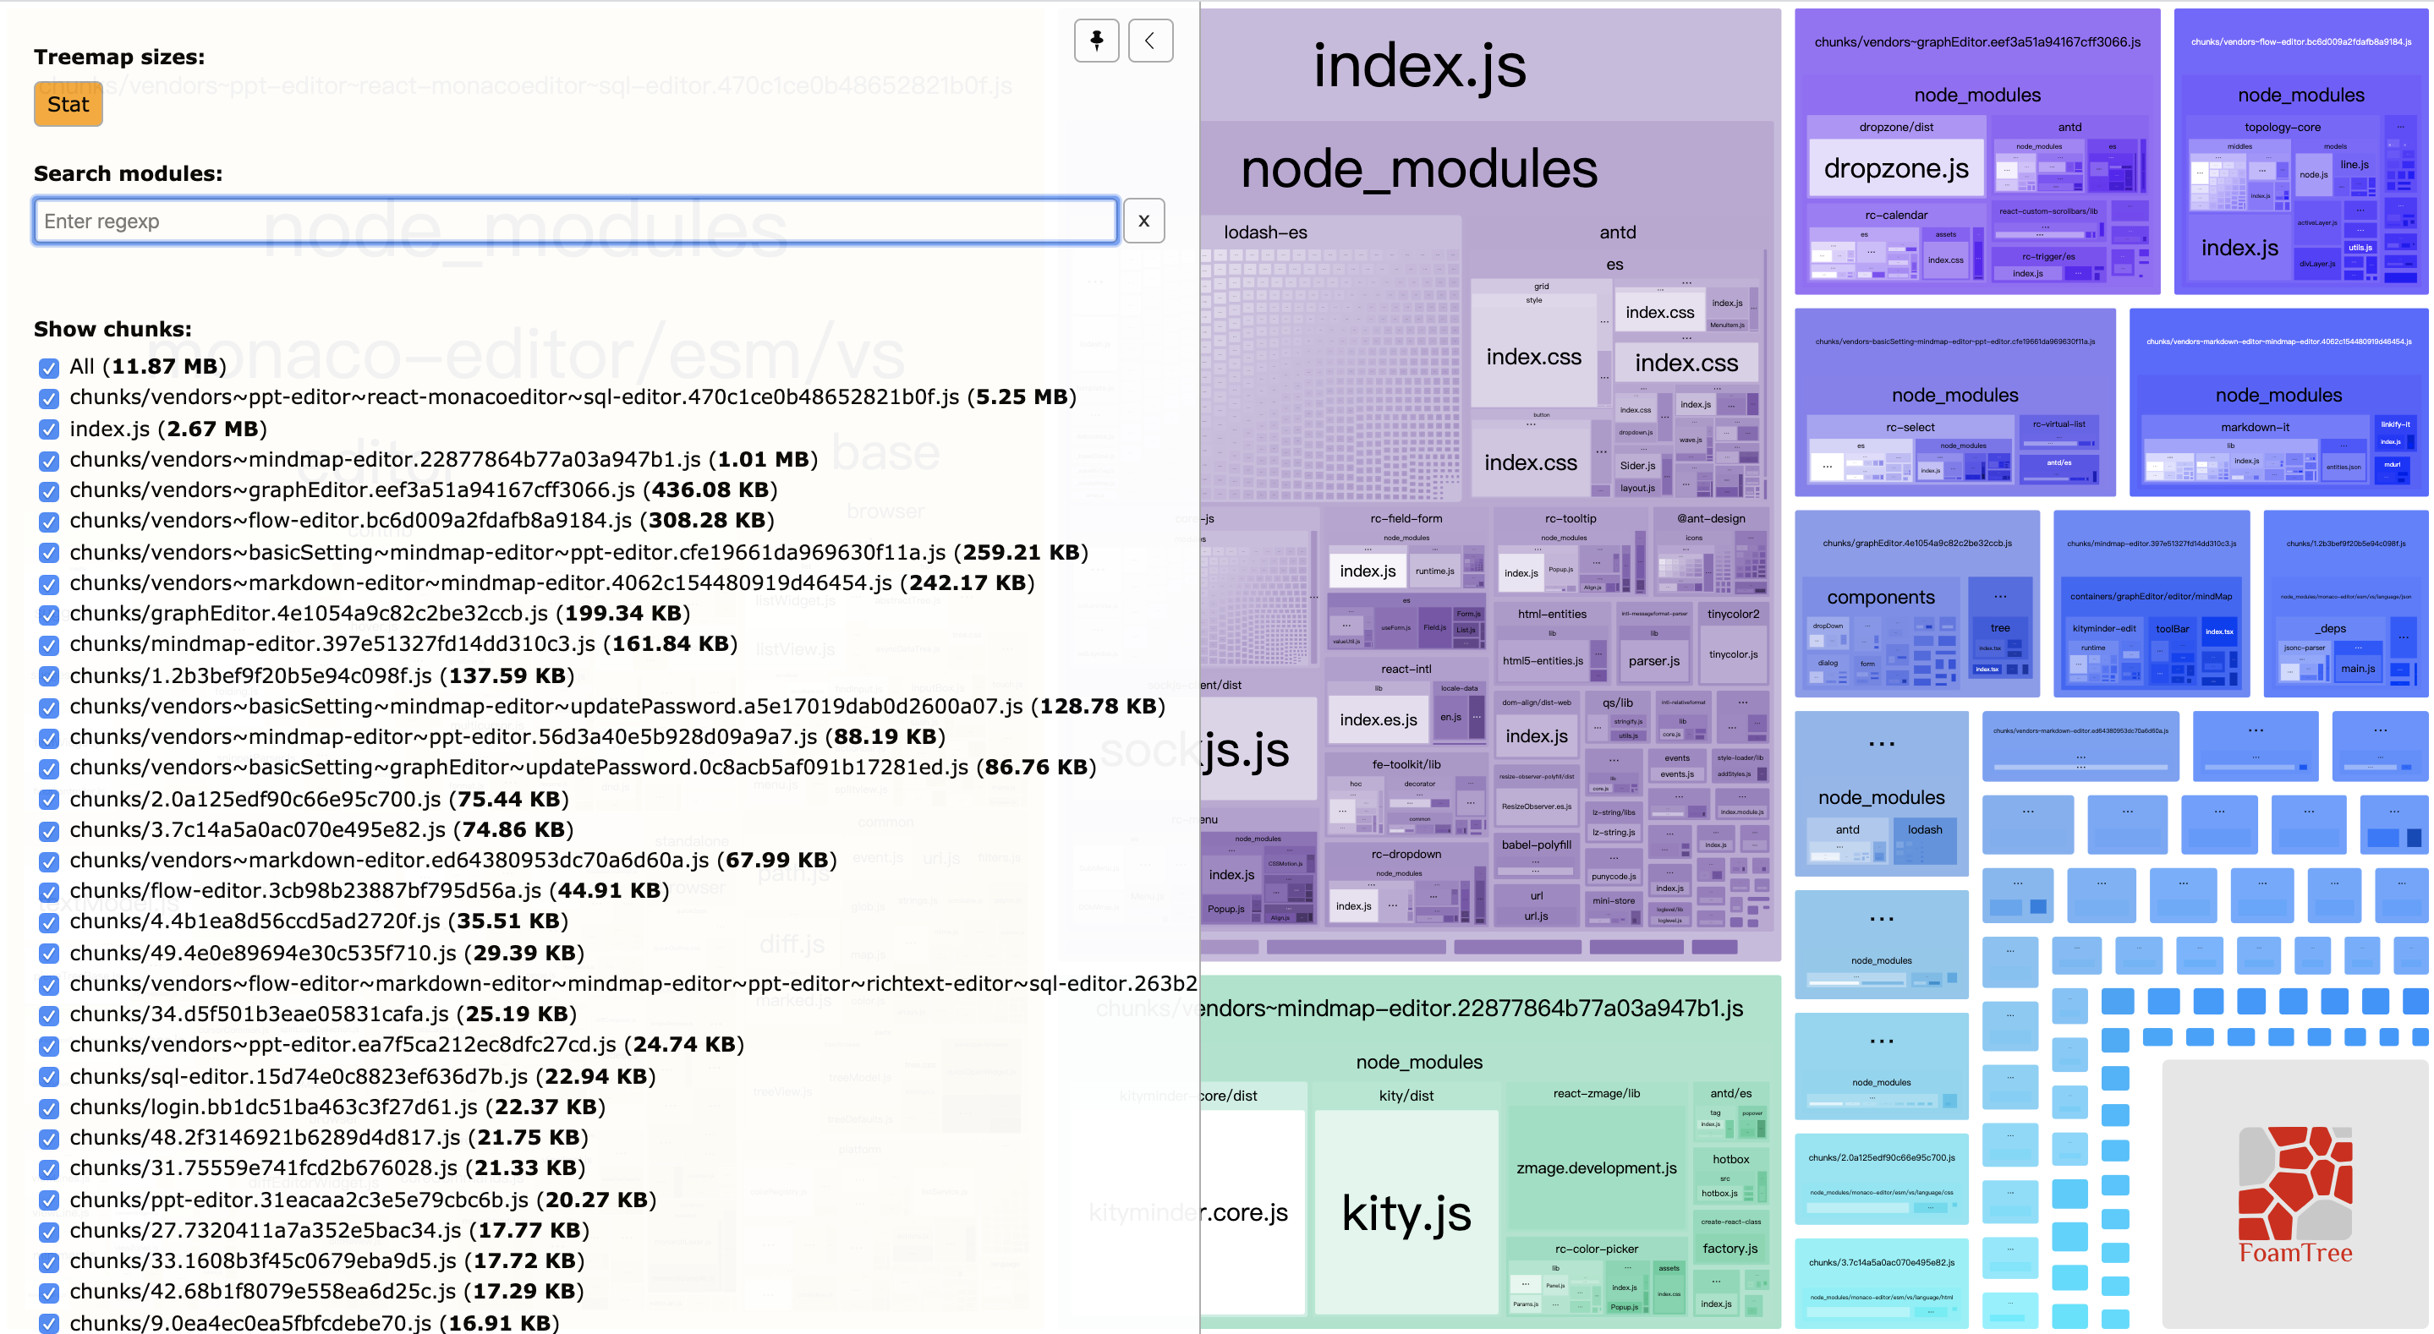Screen dimensions: 2434x1334
Task: Uncheck the All (11.87 MB) checkbox
Action: pyautogui.click(x=49, y=368)
